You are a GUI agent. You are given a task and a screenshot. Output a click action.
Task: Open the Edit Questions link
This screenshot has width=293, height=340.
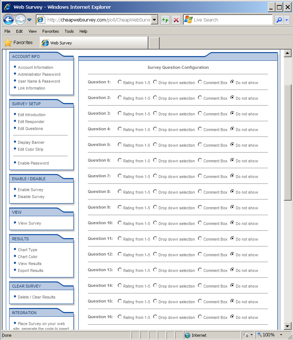(x=30, y=129)
